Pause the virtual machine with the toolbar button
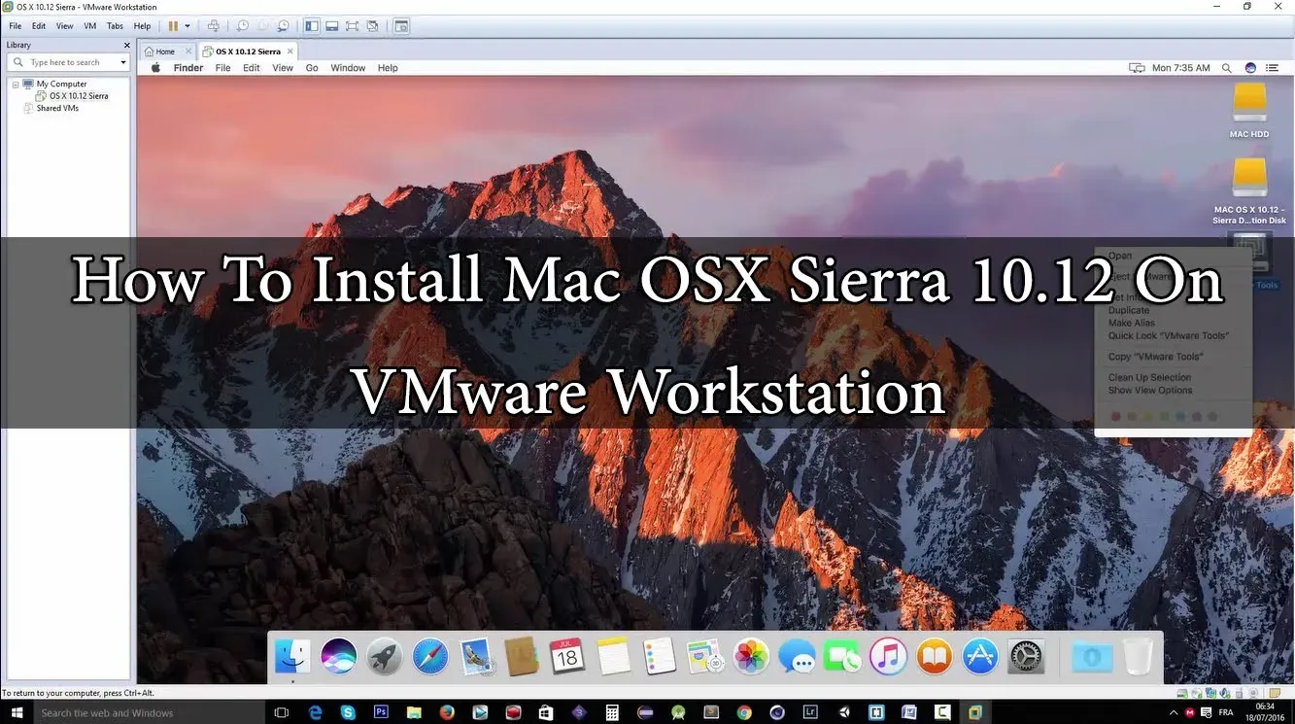1295x724 pixels. pos(173,26)
